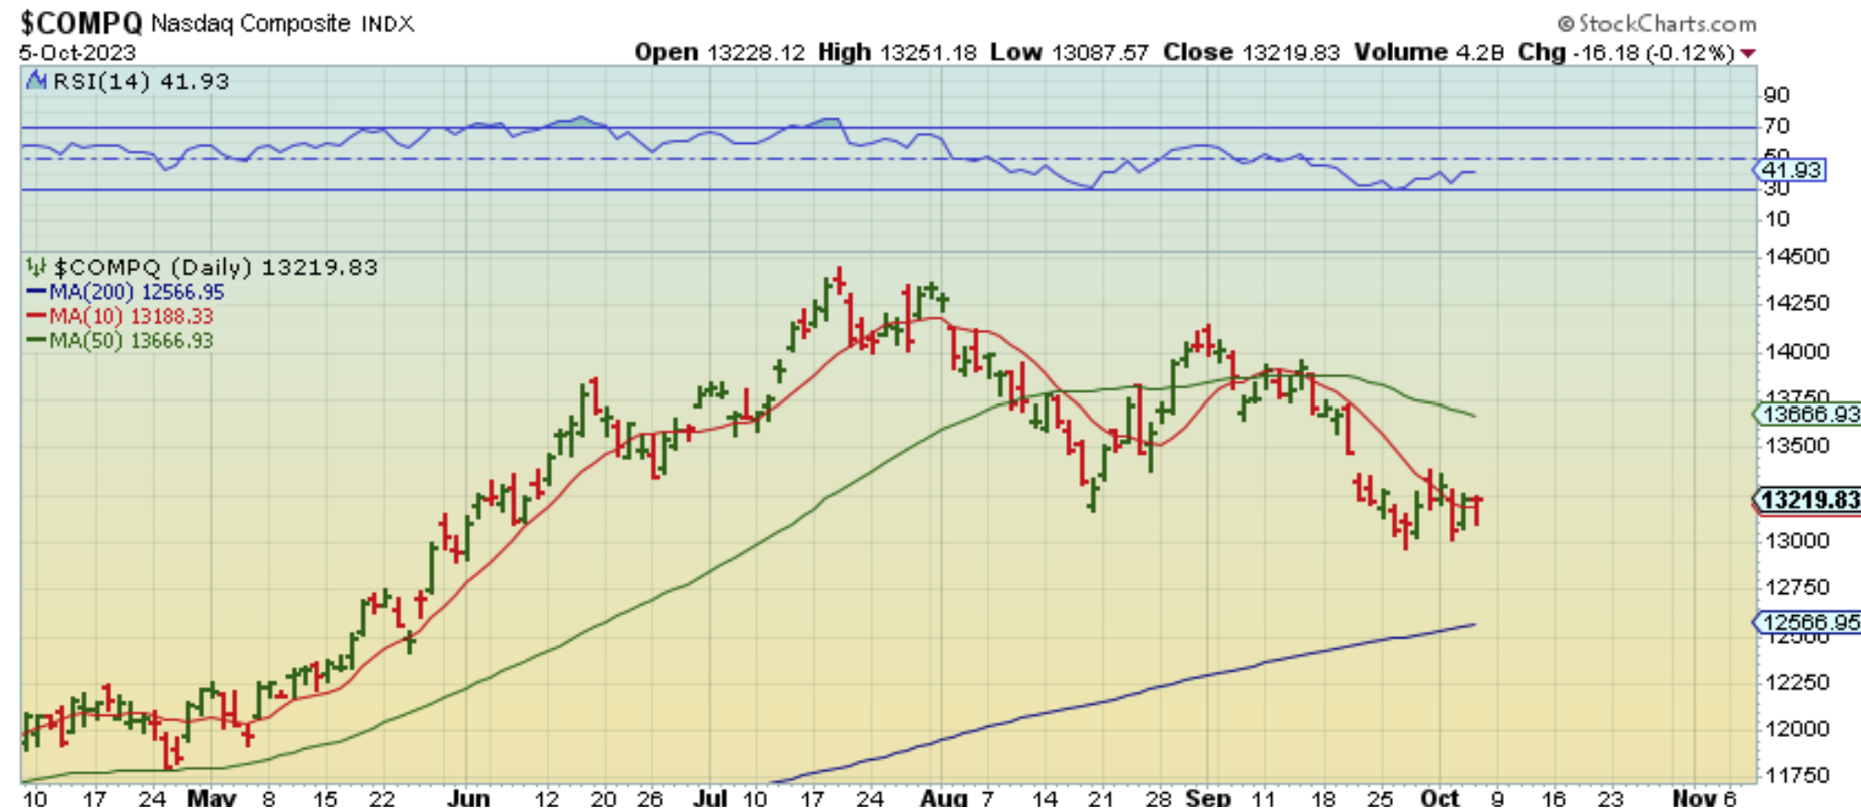
Task: Click the 12750 price axis label
Action: 1796,588
